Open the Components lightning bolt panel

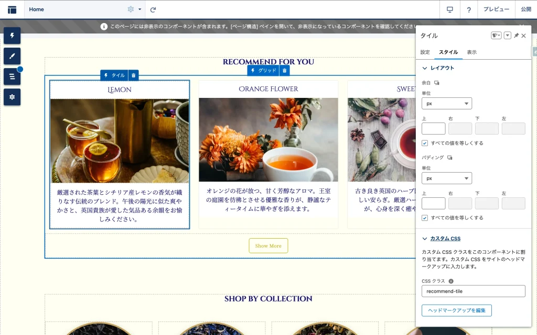[12, 36]
